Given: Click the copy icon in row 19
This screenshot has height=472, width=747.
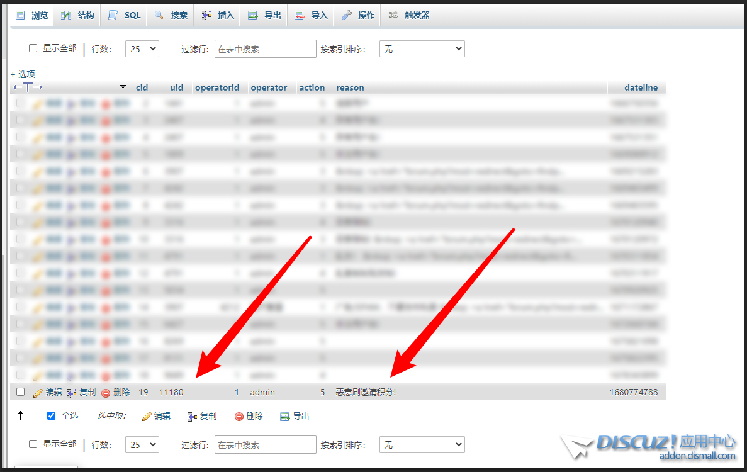Looking at the screenshot, I should tap(72, 393).
